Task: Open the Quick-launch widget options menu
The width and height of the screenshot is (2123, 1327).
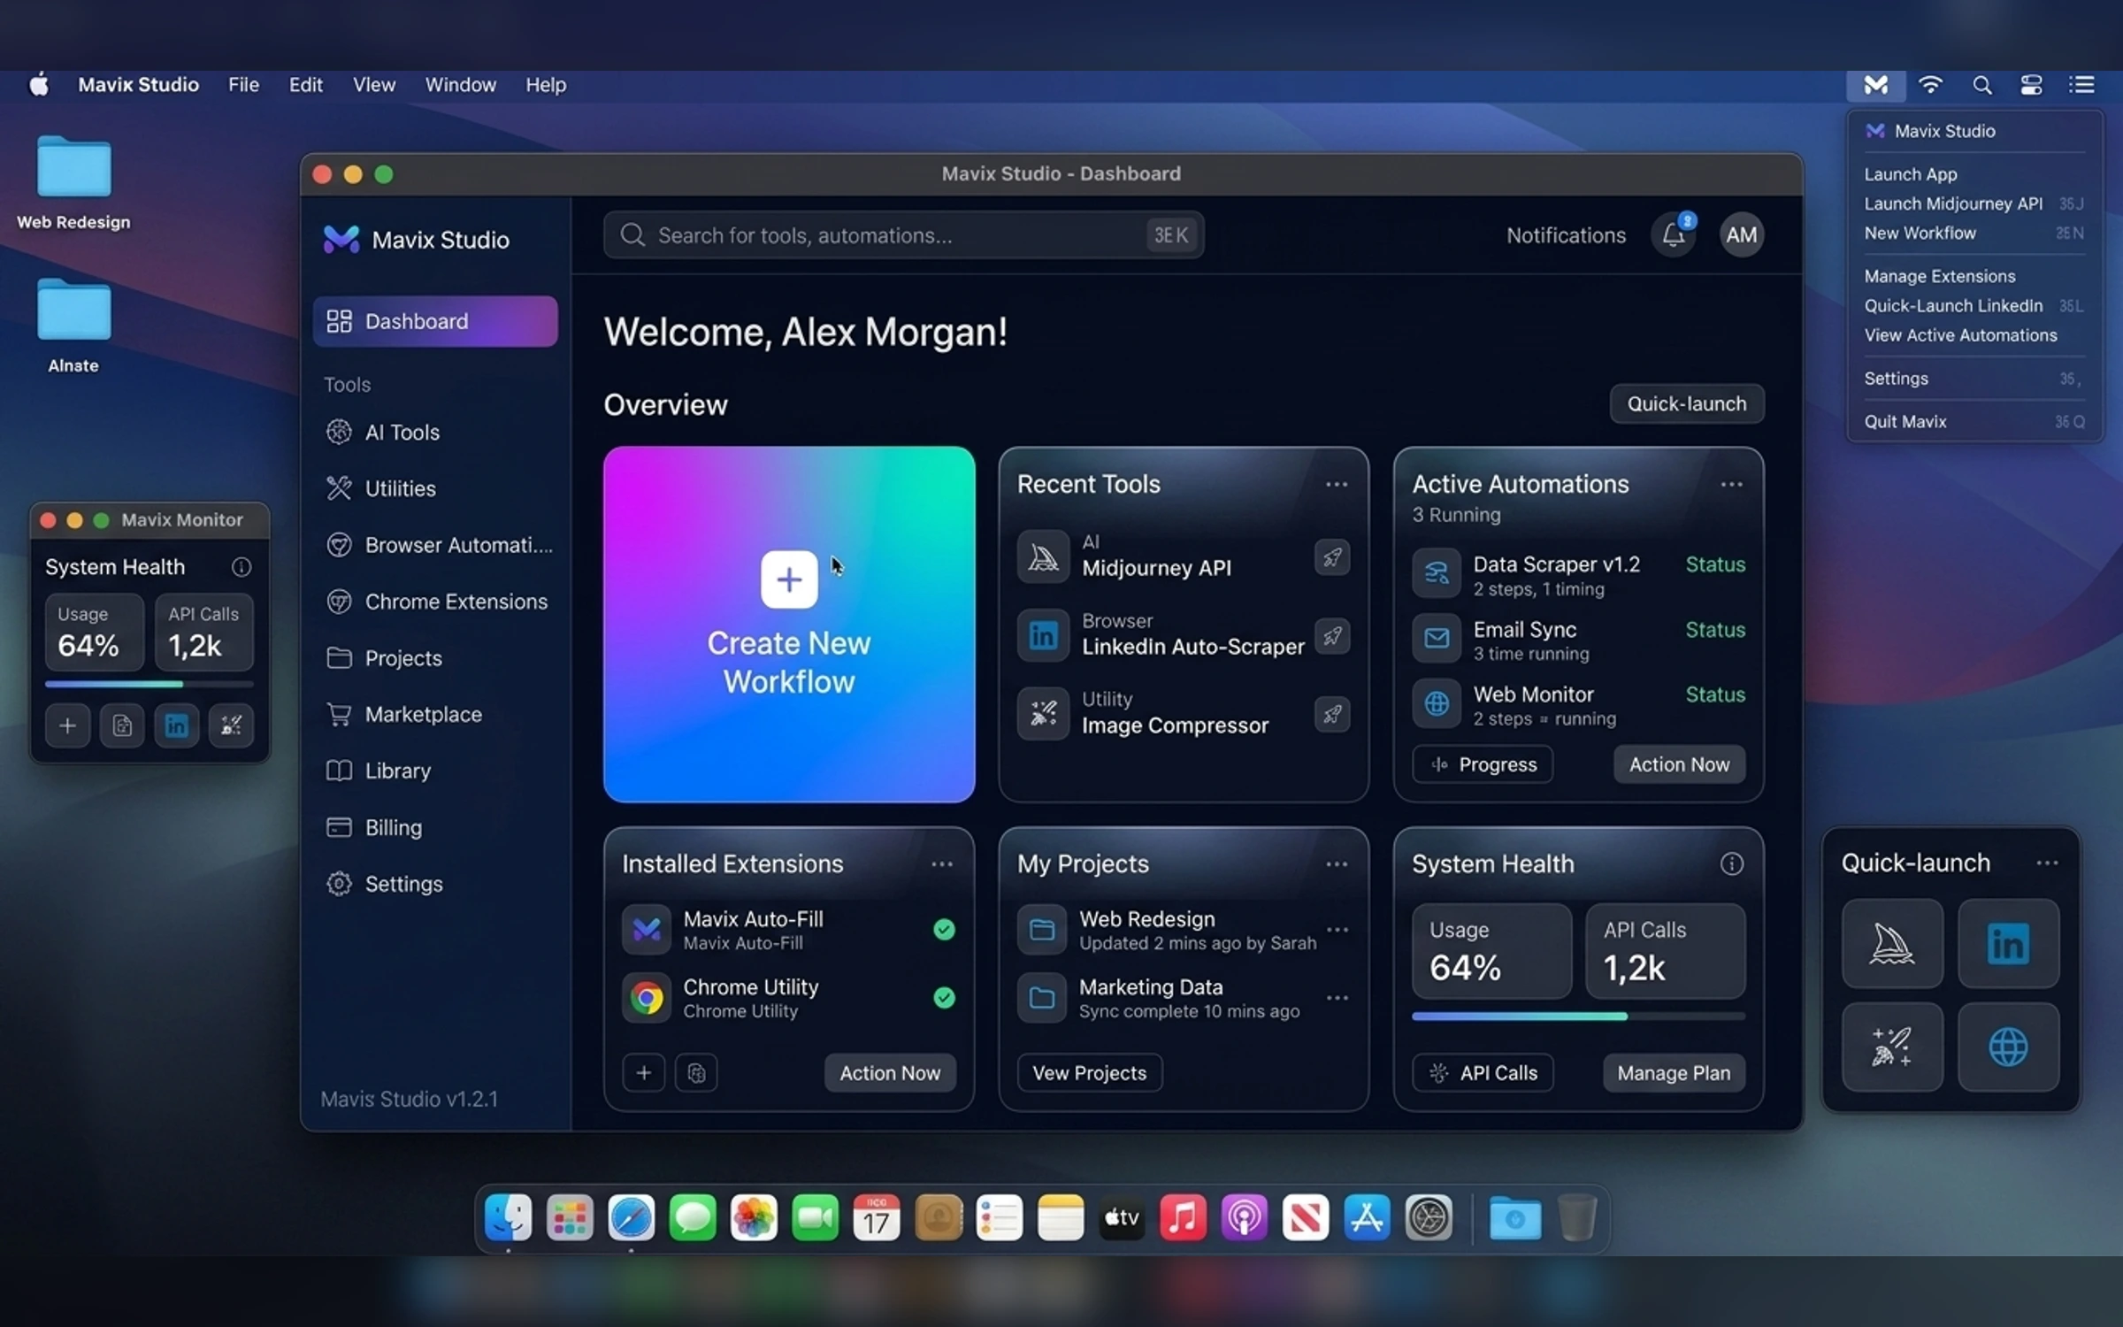Action: coord(2047,863)
